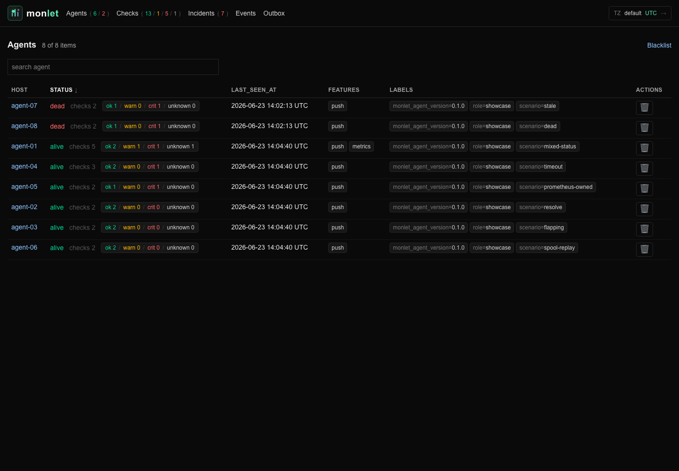Delete agent-06 with its trash icon
This screenshot has width=679, height=471.
coord(644,249)
